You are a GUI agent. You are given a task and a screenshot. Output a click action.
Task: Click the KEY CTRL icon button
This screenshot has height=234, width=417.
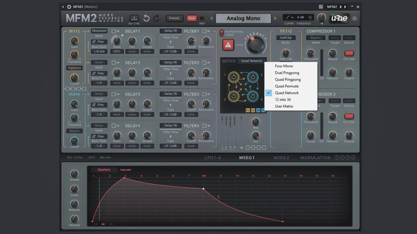point(134,18)
